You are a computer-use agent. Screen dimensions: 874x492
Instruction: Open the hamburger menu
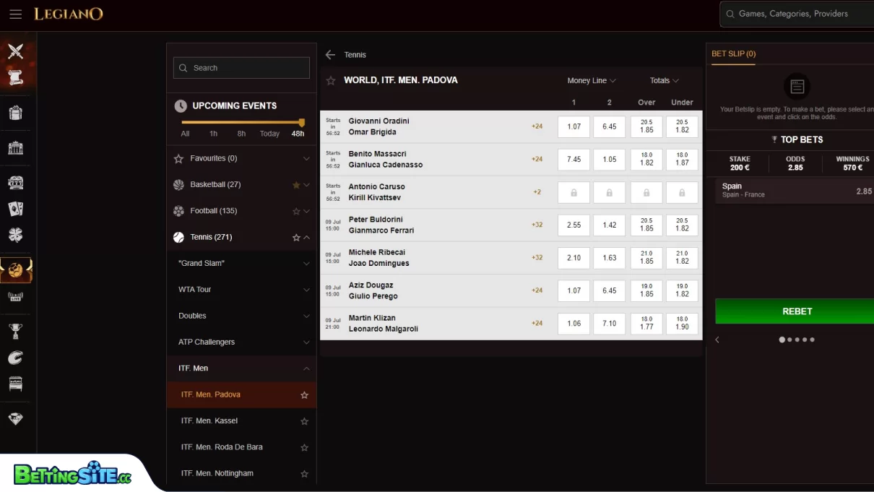[x=15, y=14]
